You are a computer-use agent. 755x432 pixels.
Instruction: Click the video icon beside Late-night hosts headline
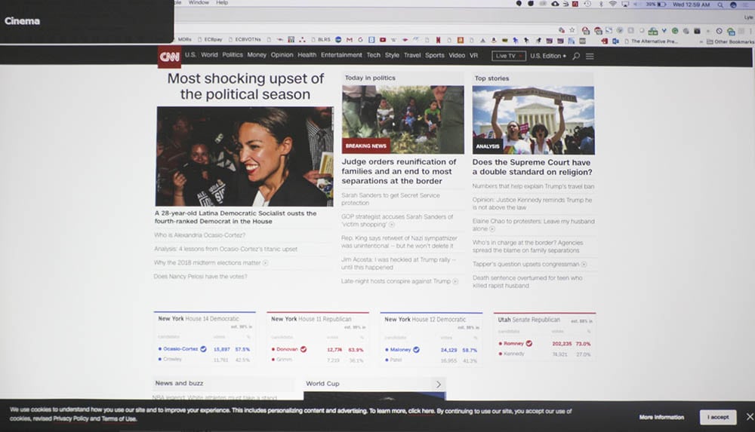[455, 281]
